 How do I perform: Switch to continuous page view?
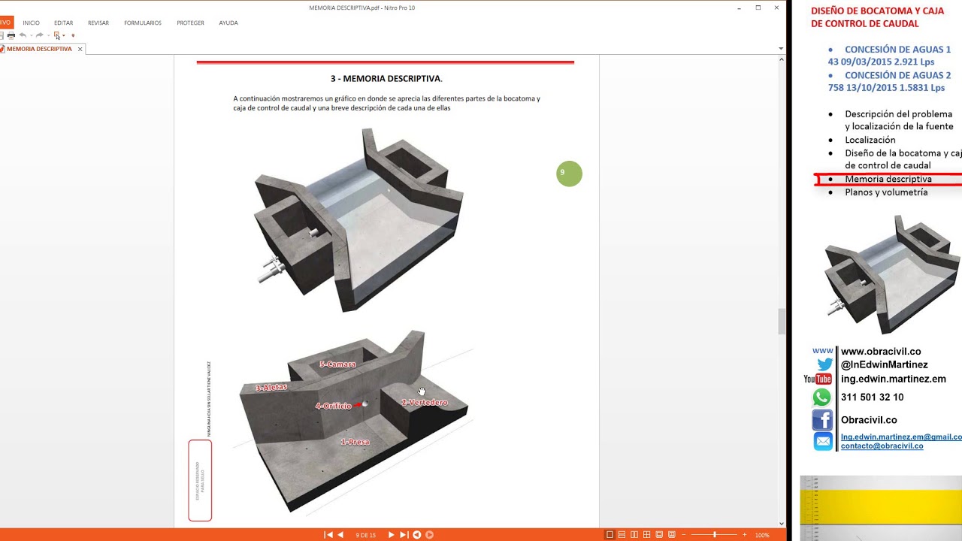[x=622, y=534]
